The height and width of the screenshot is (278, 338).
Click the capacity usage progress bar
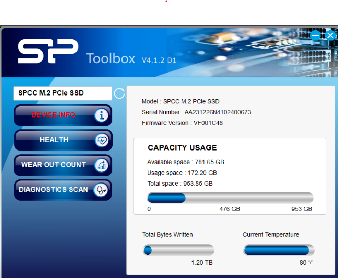coord(230,198)
